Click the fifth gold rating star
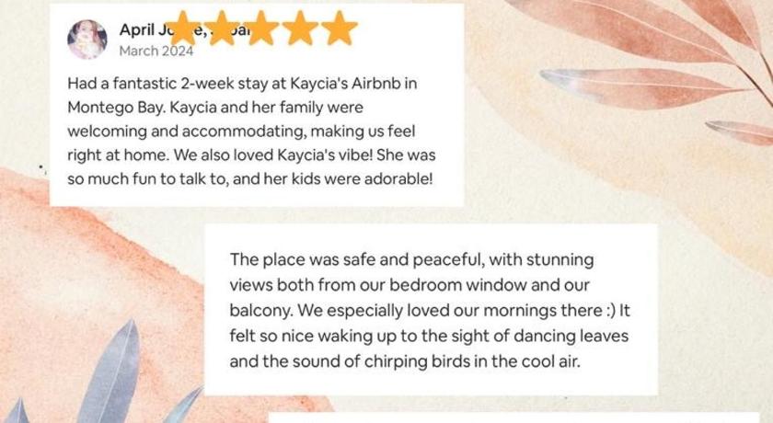The width and height of the screenshot is (773, 423). (340, 29)
